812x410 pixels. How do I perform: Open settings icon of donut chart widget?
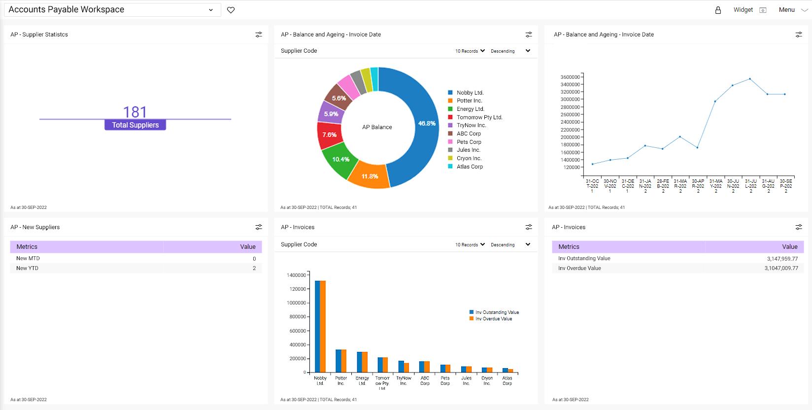529,34
